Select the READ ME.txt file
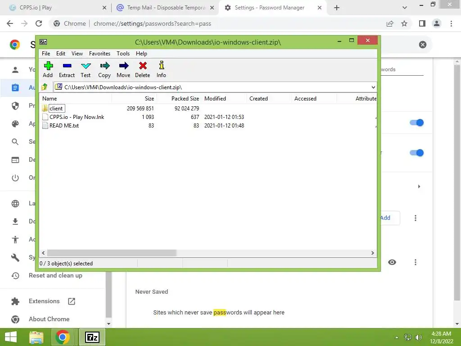 pyautogui.click(x=61, y=125)
